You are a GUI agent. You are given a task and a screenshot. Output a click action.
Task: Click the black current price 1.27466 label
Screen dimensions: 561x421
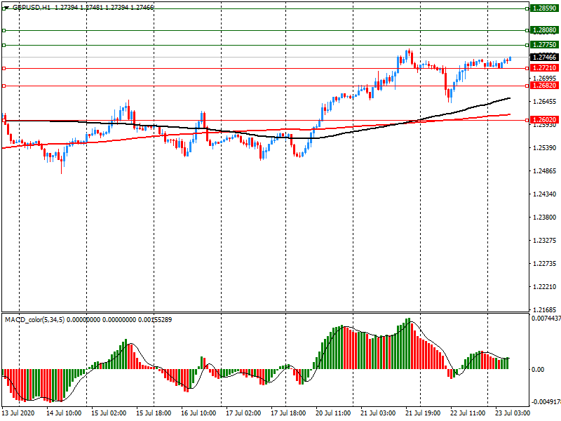(x=543, y=58)
